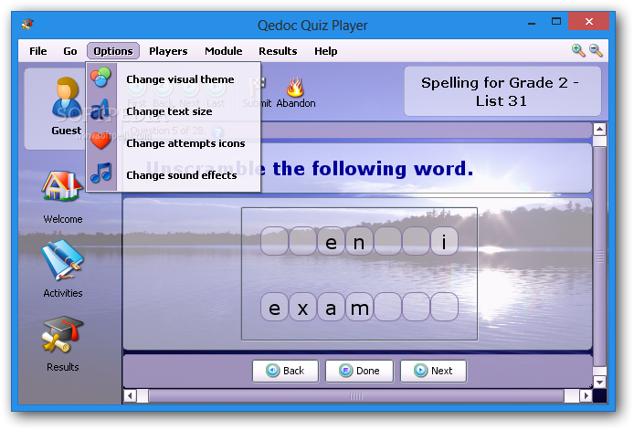This screenshot has width=634, height=430.
Task: Click the Done button
Action: pos(359,371)
